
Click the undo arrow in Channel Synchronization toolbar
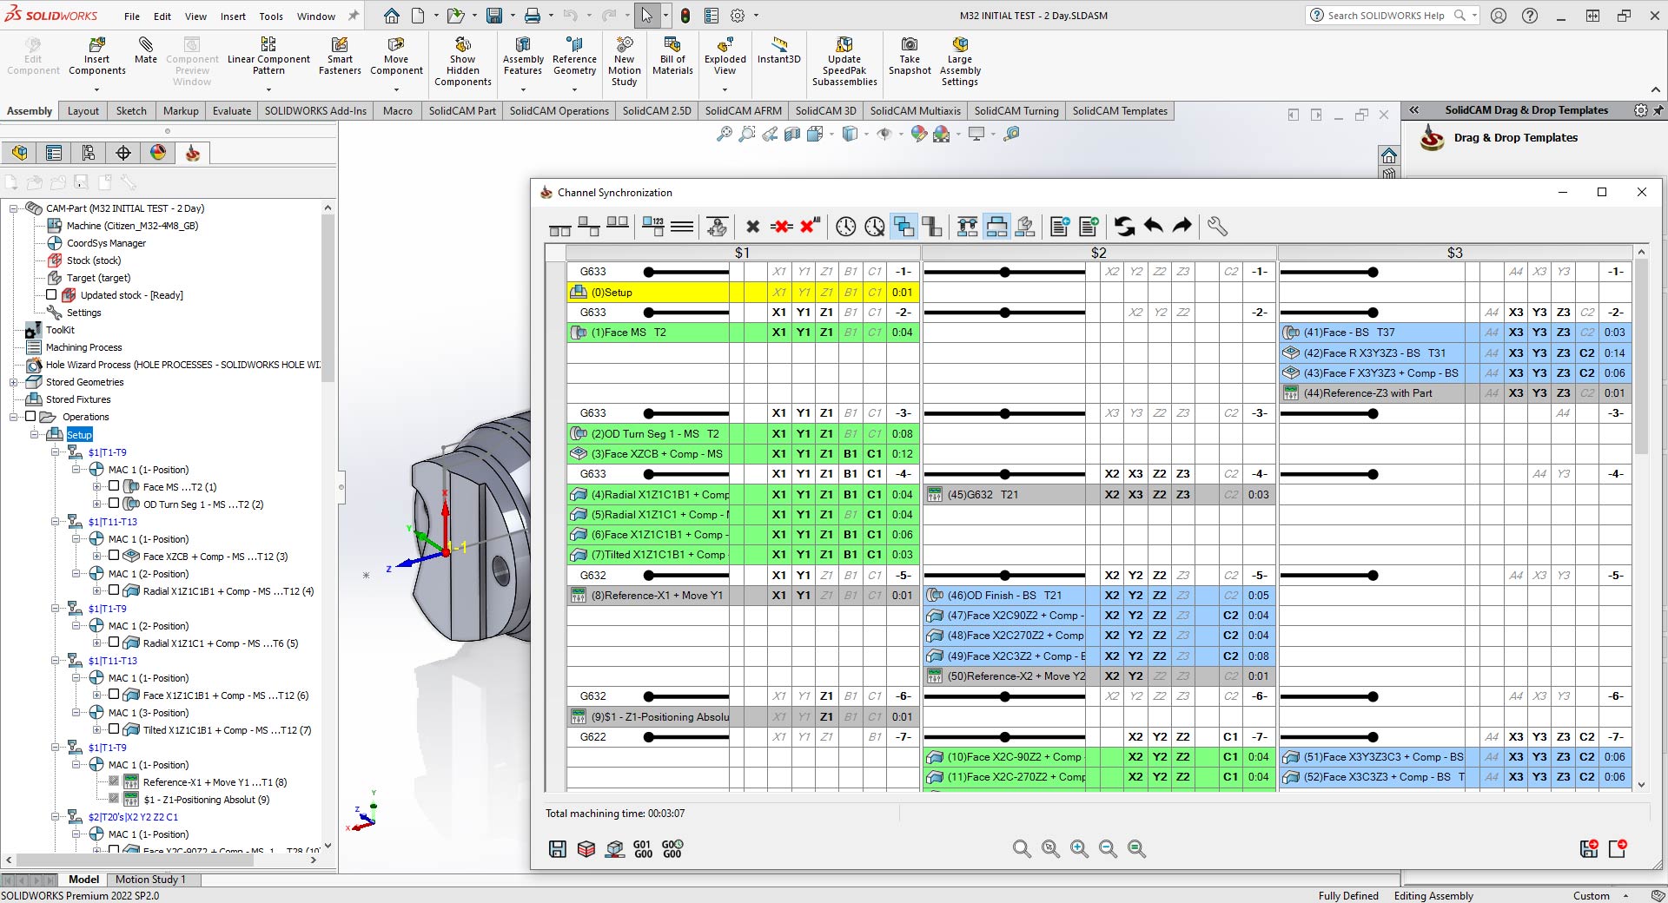coord(1154,227)
